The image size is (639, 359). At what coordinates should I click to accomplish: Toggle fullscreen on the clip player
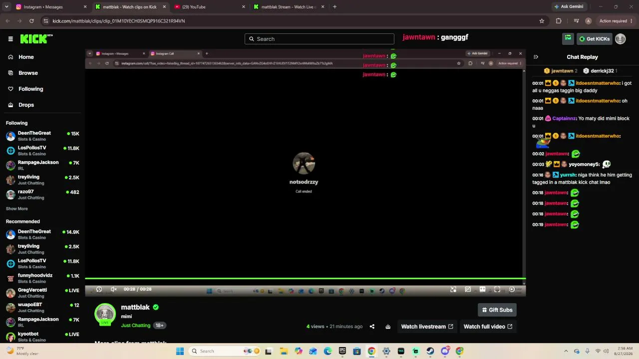tap(497, 289)
